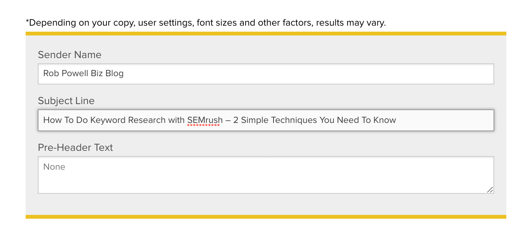Place cursor before How To Do Keyword Research
532x230 pixels.
click(42, 120)
